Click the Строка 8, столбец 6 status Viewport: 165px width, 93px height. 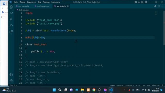(x=116, y=86)
